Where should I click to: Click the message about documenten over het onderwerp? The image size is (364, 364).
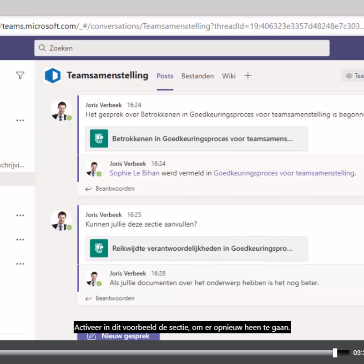pyautogui.click(x=214, y=283)
